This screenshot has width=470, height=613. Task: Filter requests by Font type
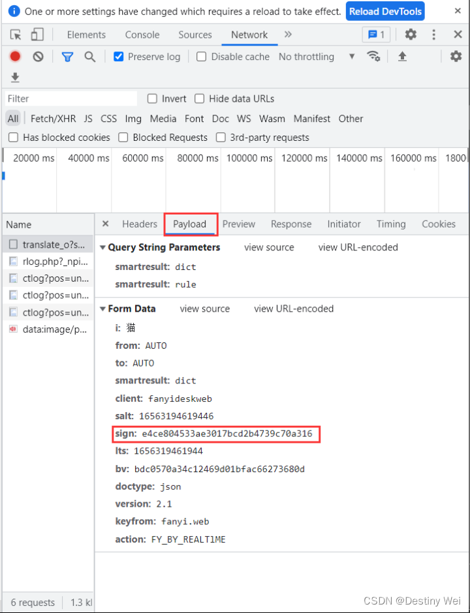pyautogui.click(x=194, y=119)
